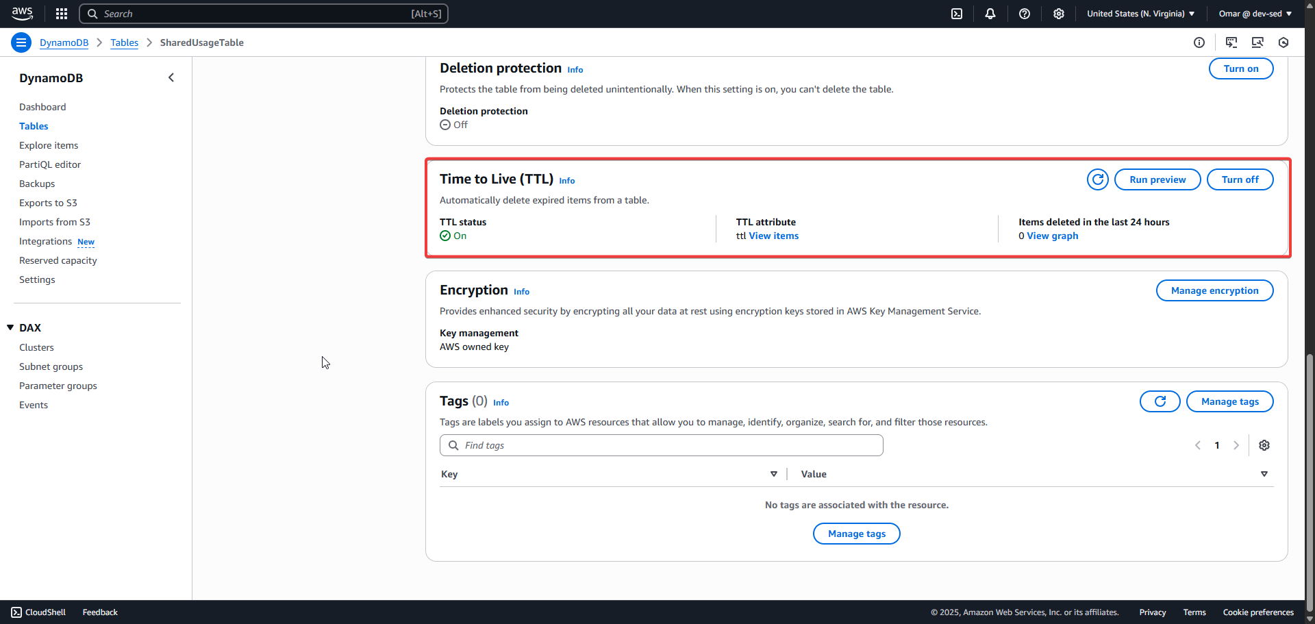Toggle the side navigation hamburger button

coord(21,42)
